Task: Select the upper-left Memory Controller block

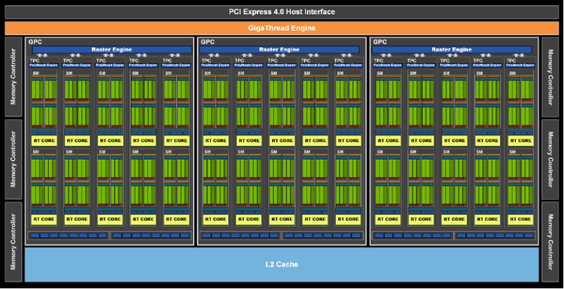Action: (x=14, y=77)
